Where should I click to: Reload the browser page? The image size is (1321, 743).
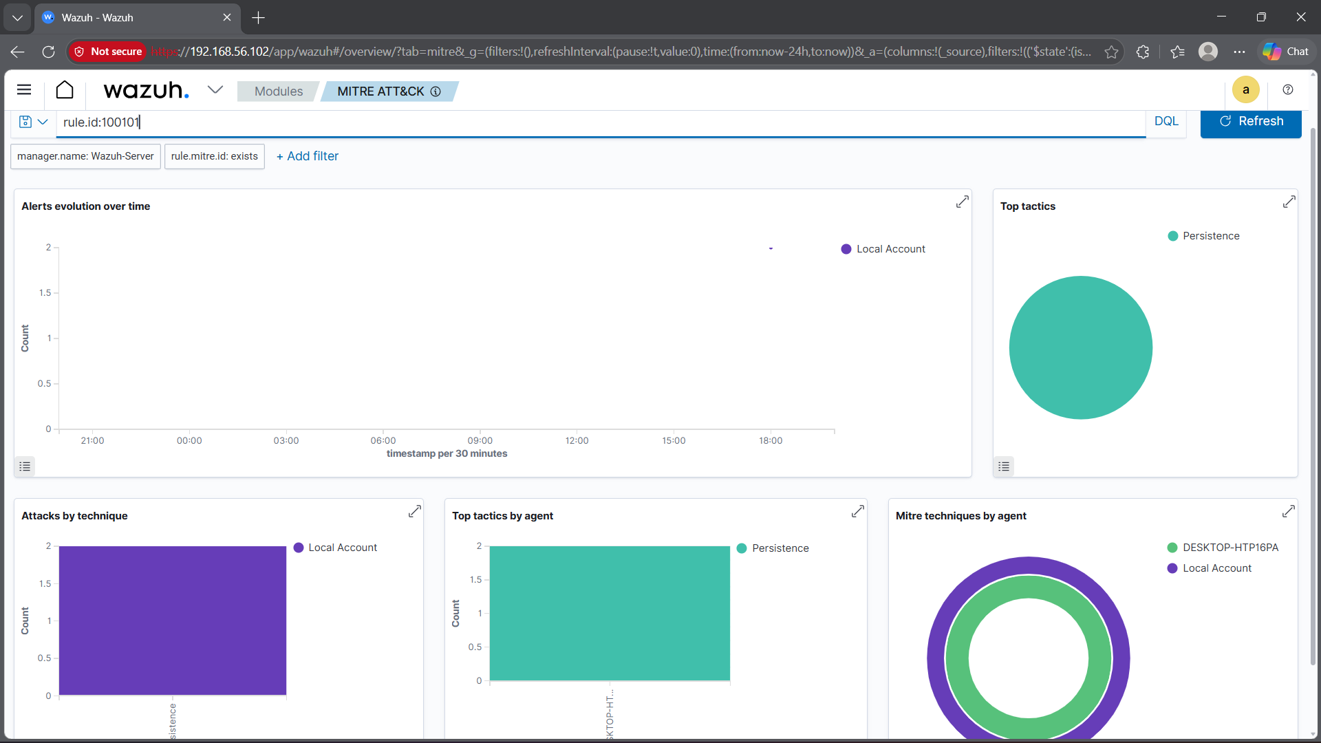click(48, 52)
